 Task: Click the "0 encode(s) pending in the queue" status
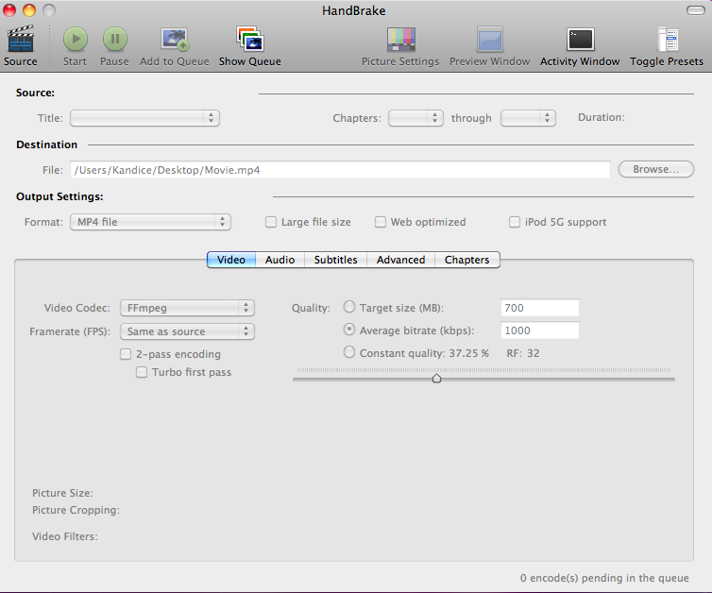tap(604, 578)
